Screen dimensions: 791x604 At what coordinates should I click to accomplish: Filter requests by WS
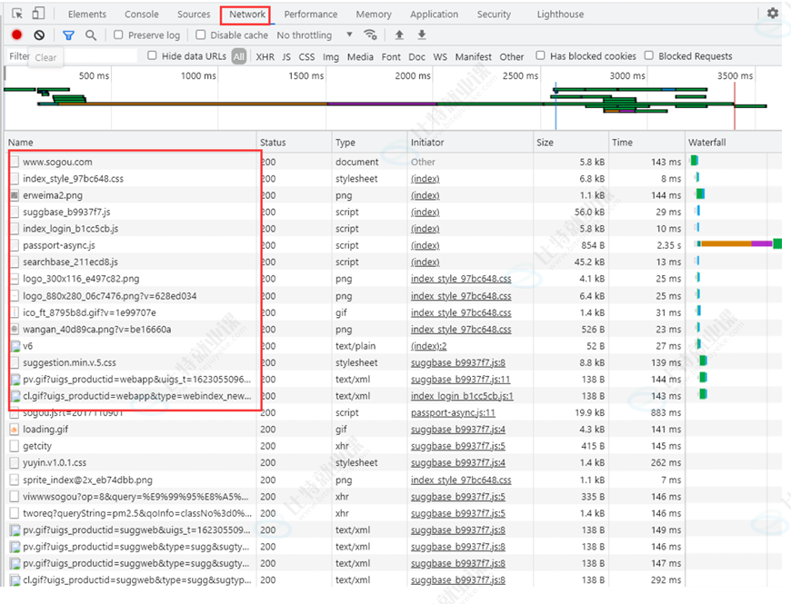coord(440,57)
